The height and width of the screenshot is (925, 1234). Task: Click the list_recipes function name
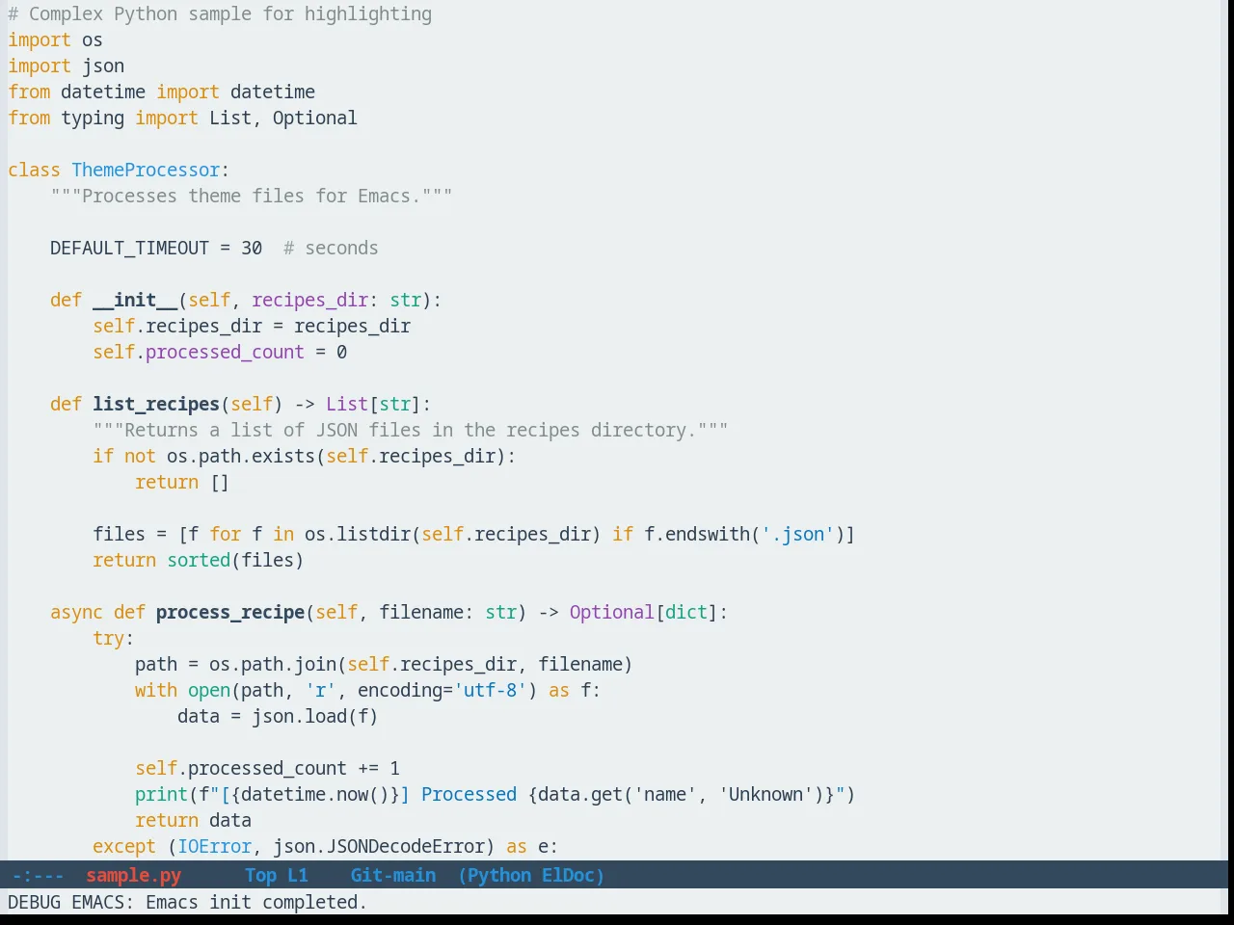(x=156, y=404)
